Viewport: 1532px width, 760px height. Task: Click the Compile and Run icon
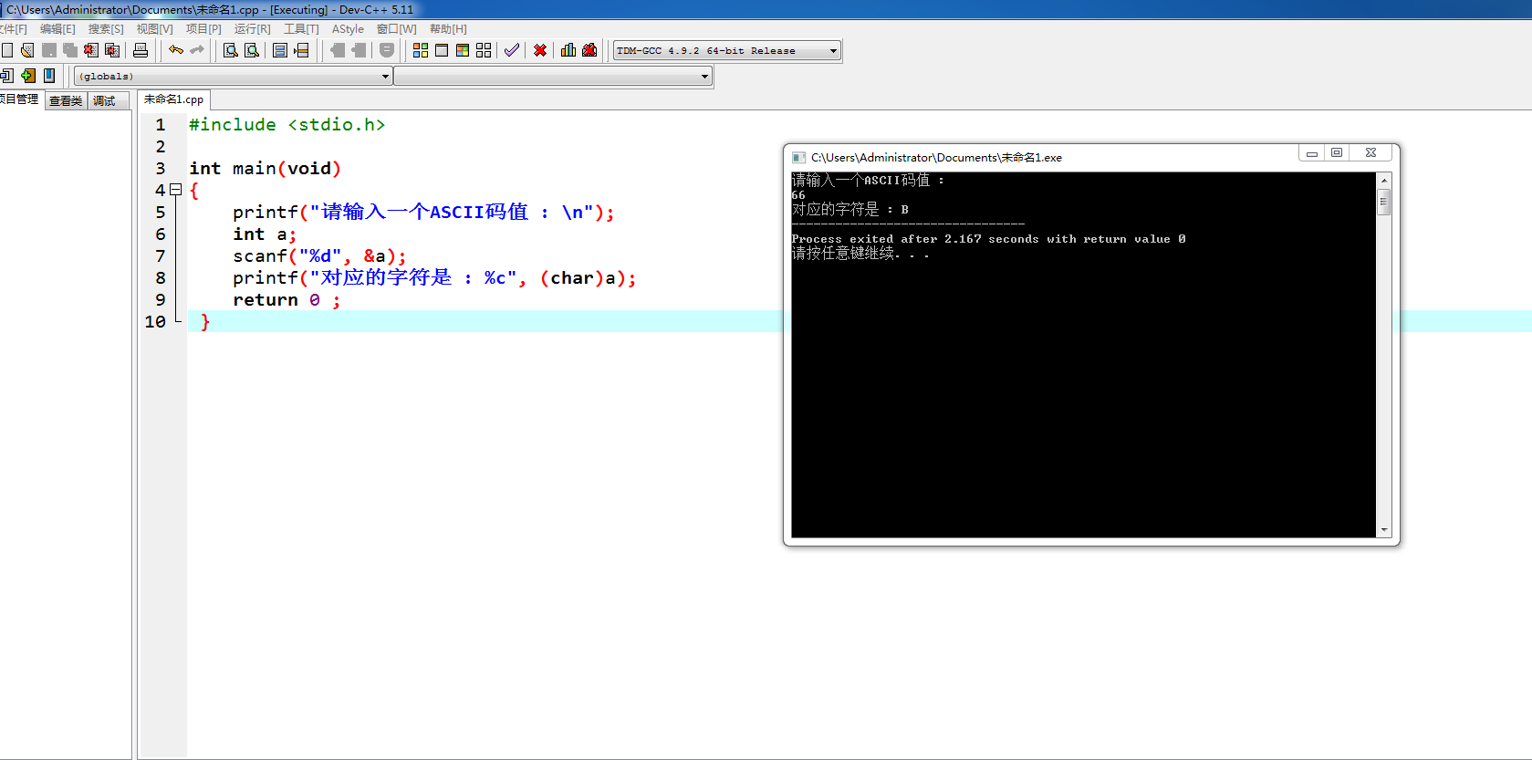[x=463, y=50]
